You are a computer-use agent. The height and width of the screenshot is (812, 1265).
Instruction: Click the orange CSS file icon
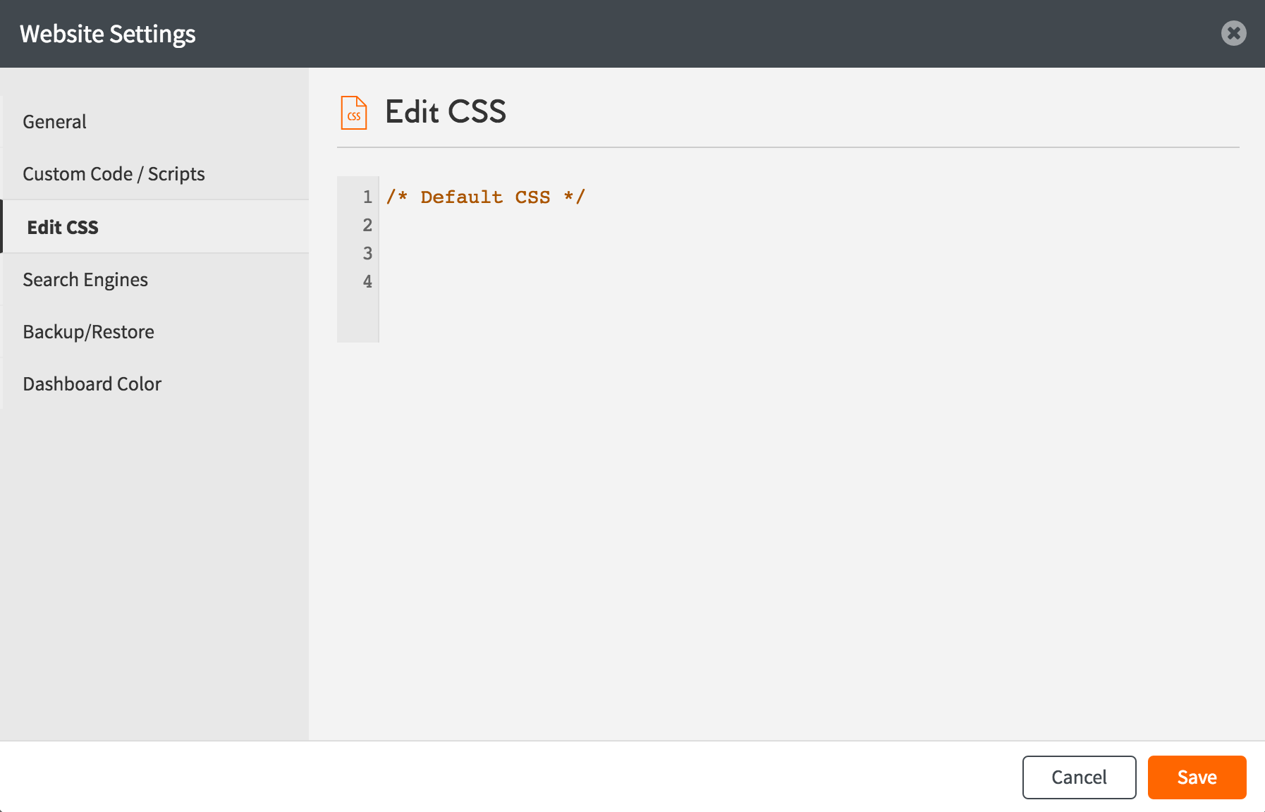click(x=354, y=113)
